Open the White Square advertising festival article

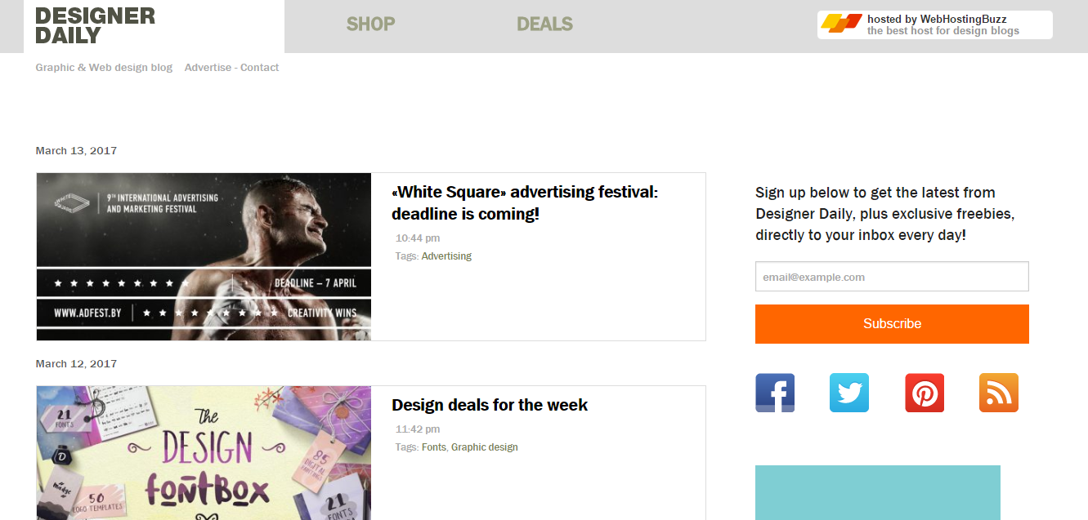(x=525, y=203)
